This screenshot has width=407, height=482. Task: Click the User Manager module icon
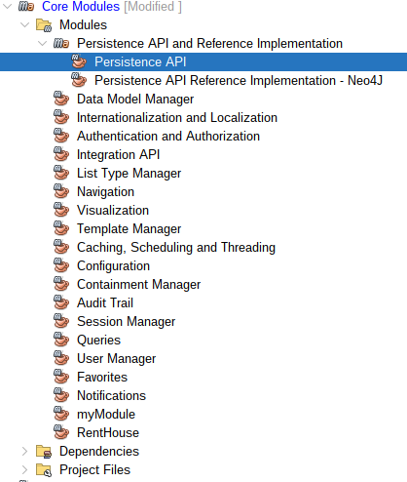click(61, 358)
